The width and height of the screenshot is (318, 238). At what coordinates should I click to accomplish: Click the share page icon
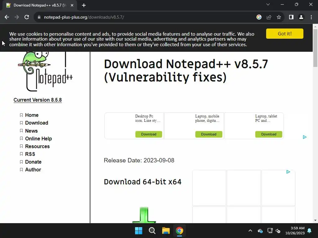(269, 17)
